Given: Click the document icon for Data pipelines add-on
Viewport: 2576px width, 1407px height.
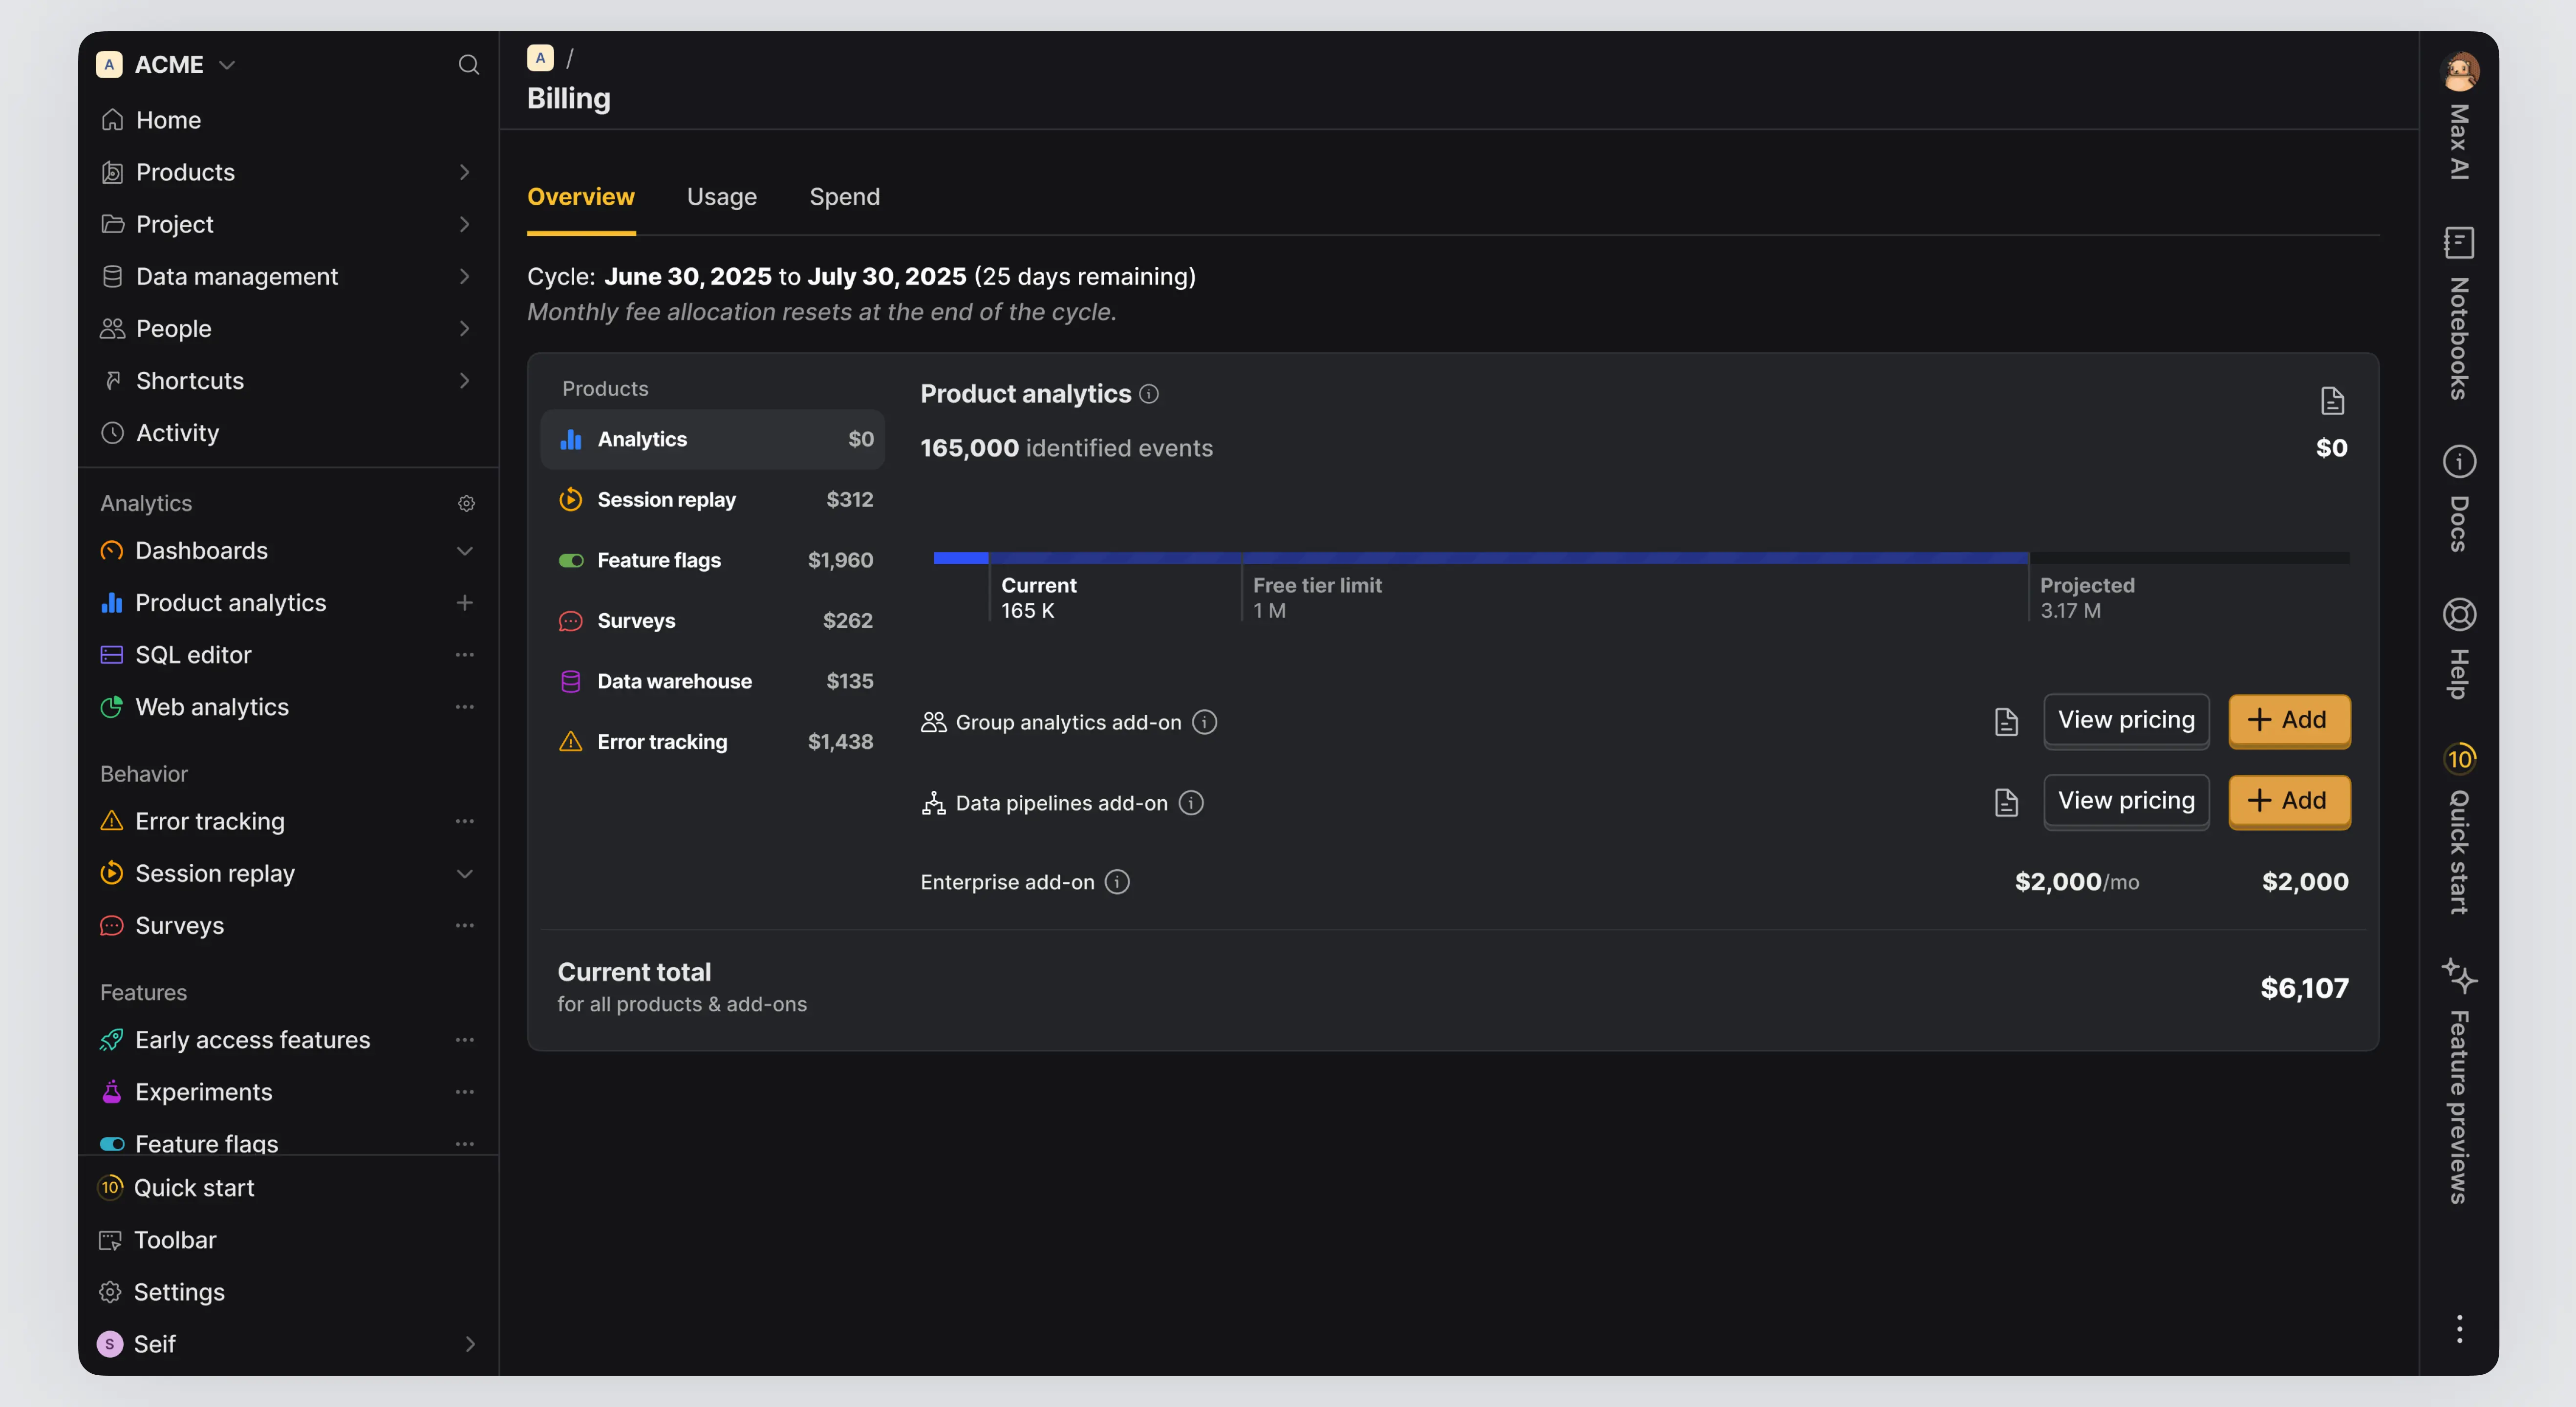Looking at the screenshot, I should point(2006,803).
